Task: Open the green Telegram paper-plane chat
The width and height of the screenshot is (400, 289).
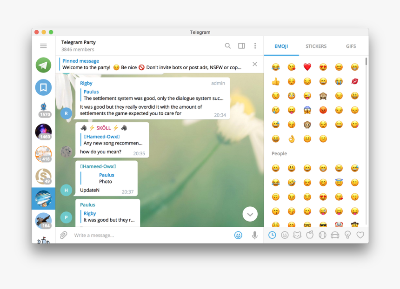Action: pyautogui.click(x=43, y=65)
